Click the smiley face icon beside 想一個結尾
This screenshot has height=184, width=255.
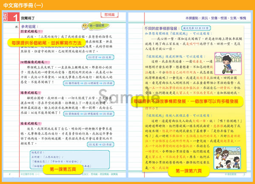pyautogui.click(x=85, y=26)
